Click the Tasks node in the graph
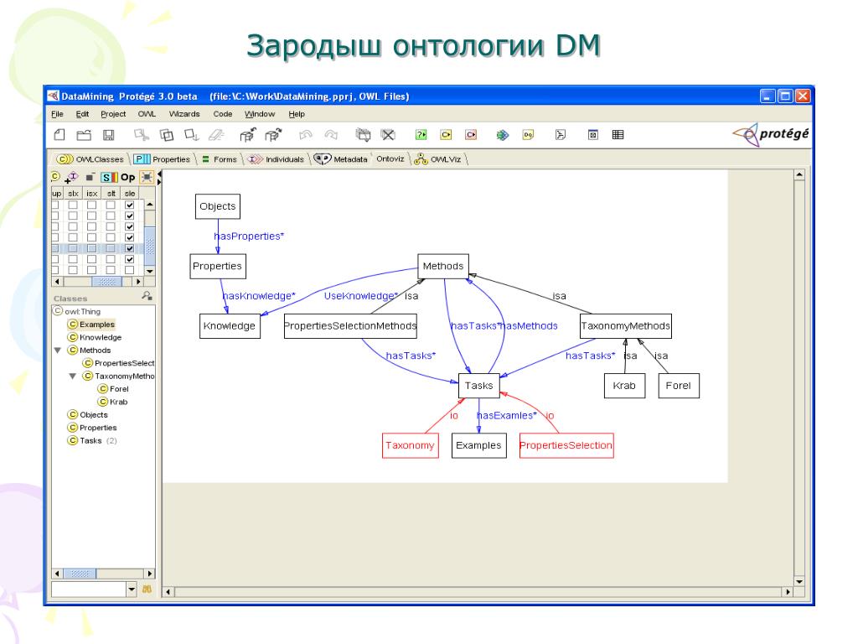Screen dimensions: 858x644 coord(478,386)
